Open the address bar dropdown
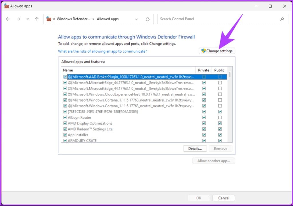 point(136,19)
